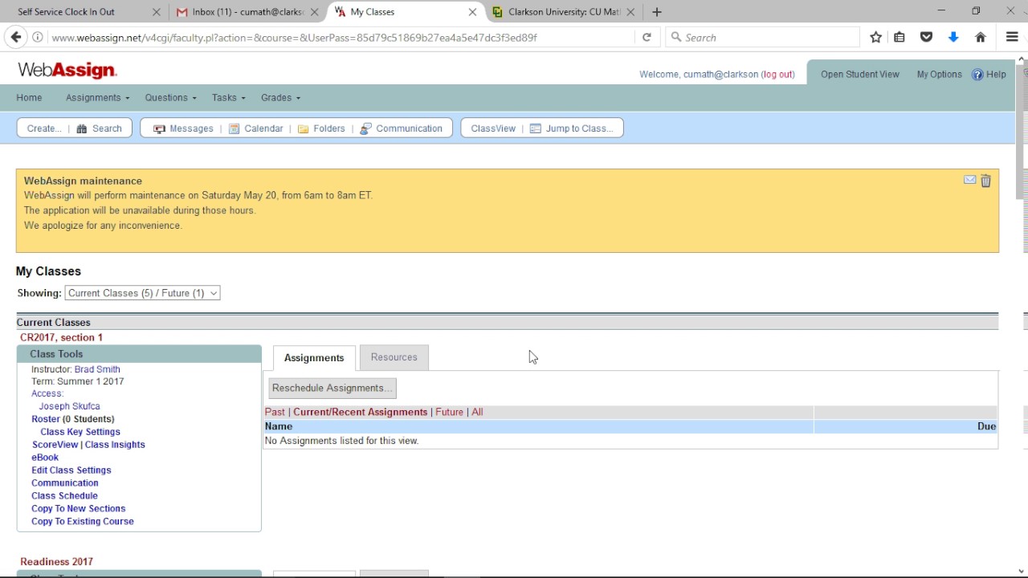Click Jump to Class toolbar item
1028x578 pixels.
pos(571,128)
